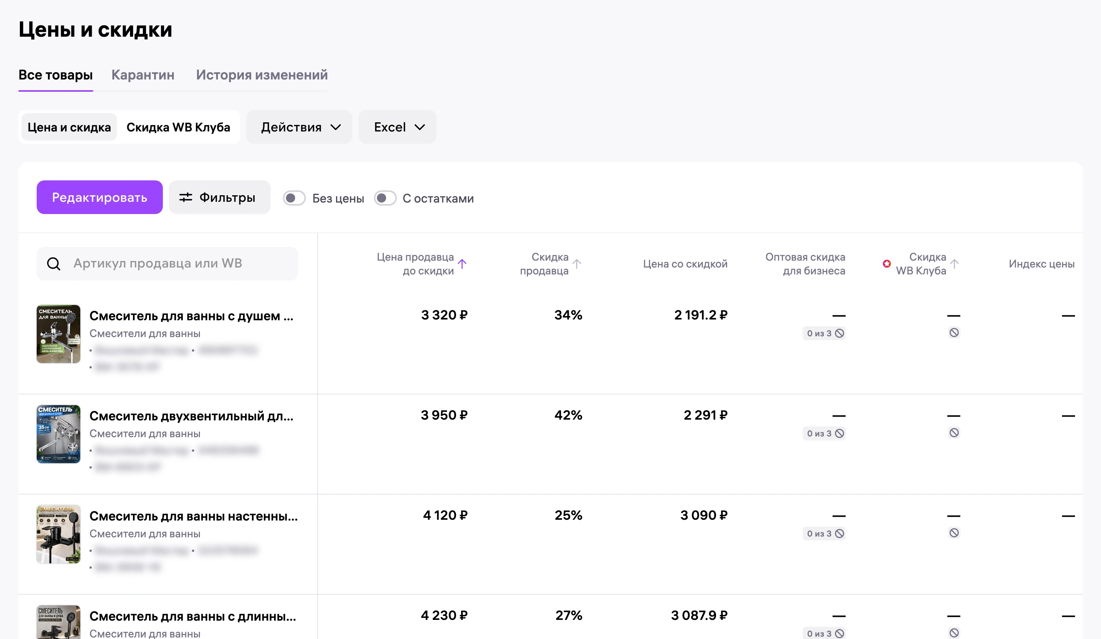Screen dimensions: 1101x639
Task: Focus the Артикул продавца или WB search field
Action: pos(167,264)
